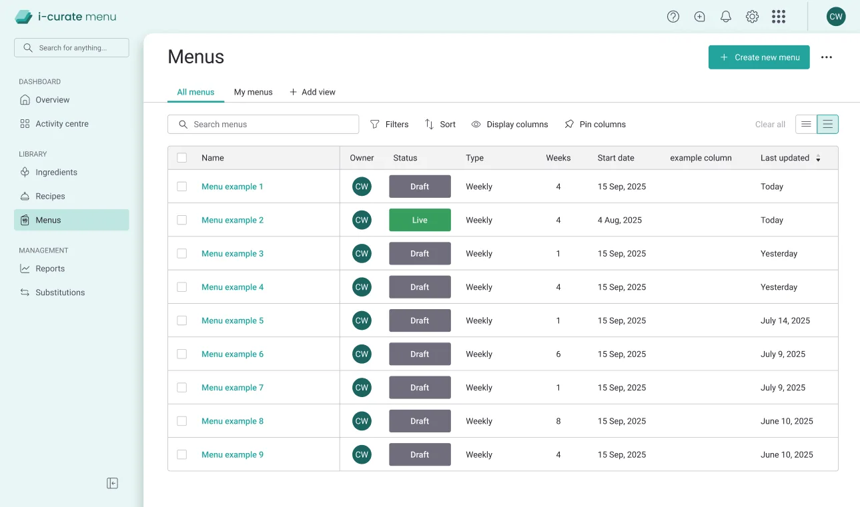This screenshot has width=860, height=507.
Task: Open the settings gear icon
Action: (752, 17)
